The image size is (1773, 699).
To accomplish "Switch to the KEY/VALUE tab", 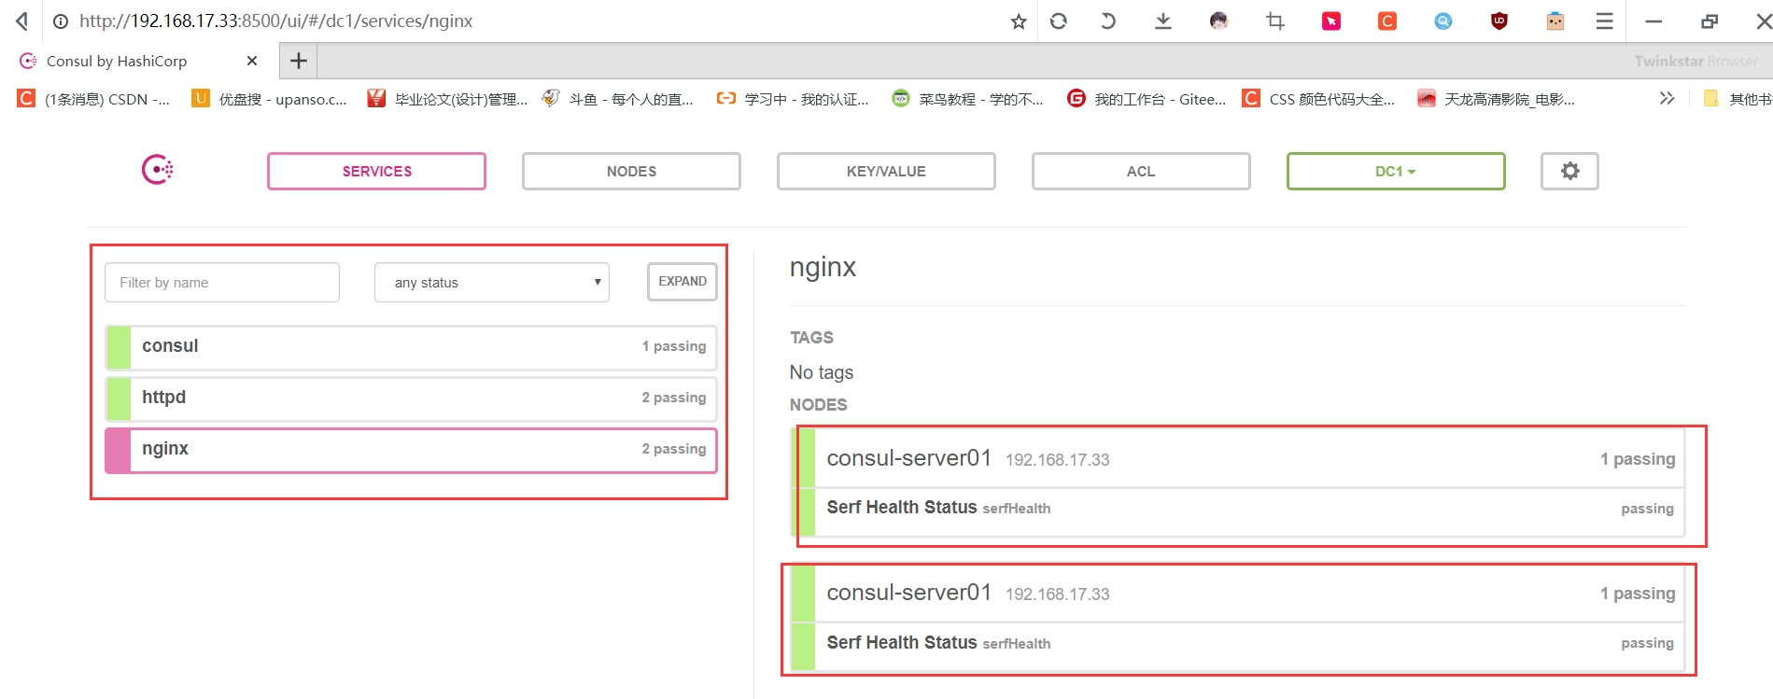I will point(886,171).
